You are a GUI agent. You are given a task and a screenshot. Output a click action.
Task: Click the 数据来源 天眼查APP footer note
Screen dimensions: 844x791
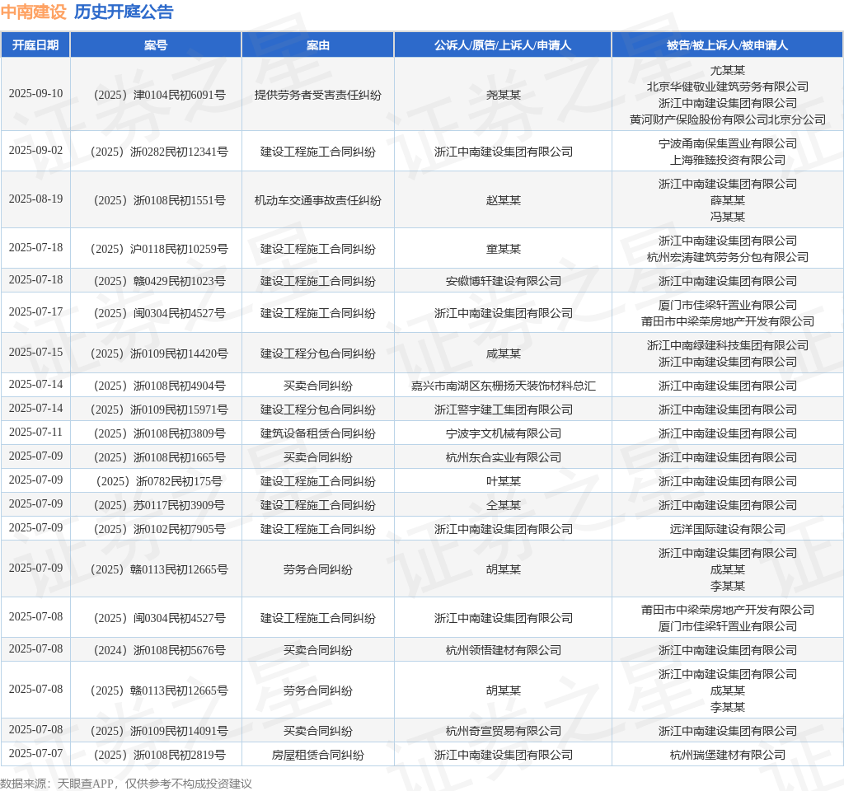126,784
